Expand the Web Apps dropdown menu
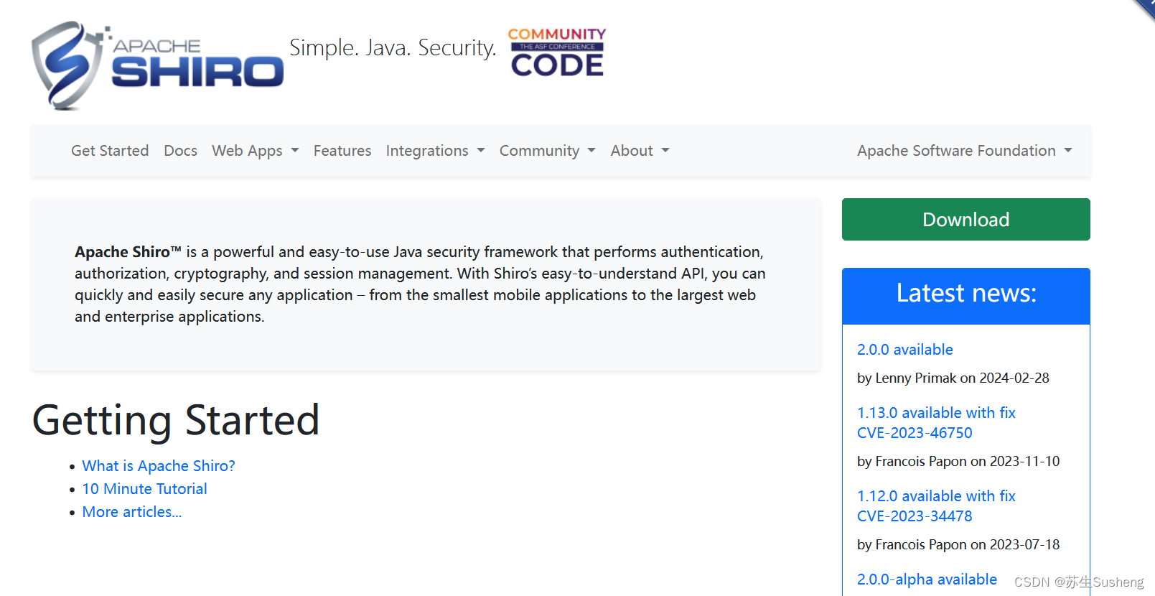The height and width of the screenshot is (596, 1155). (255, 151)
